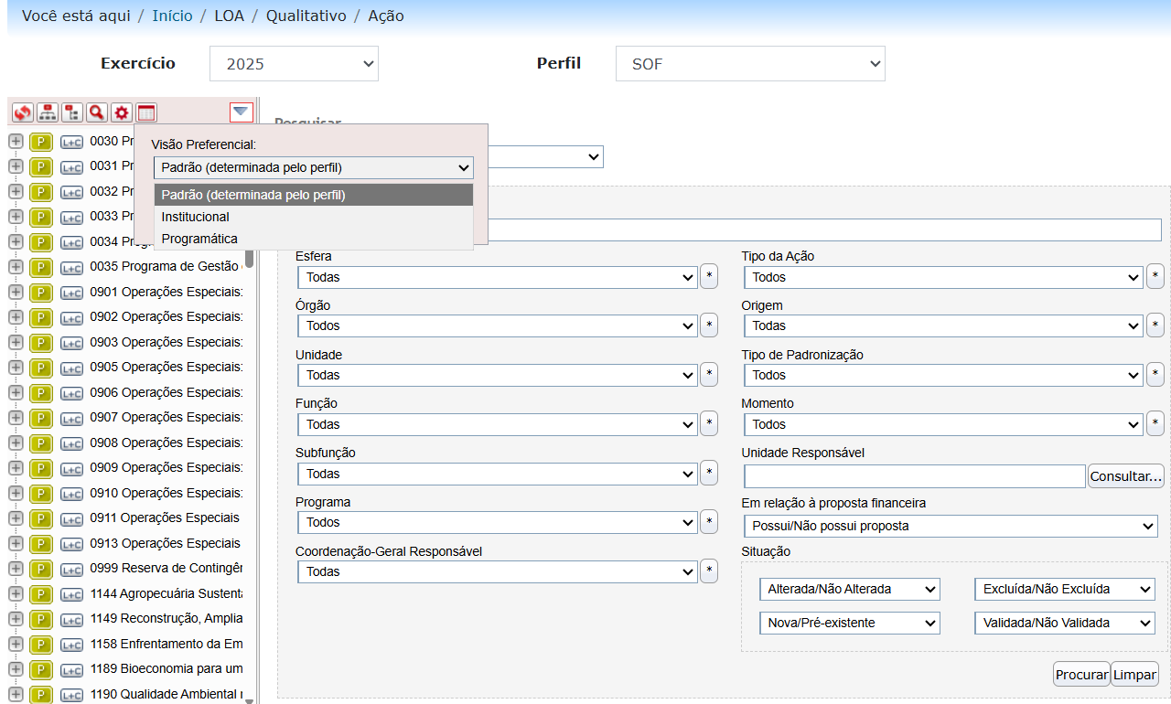Click the red refresh arrows icon
The width and height of the screenshot is (1171, 704).
coord(22,112)
